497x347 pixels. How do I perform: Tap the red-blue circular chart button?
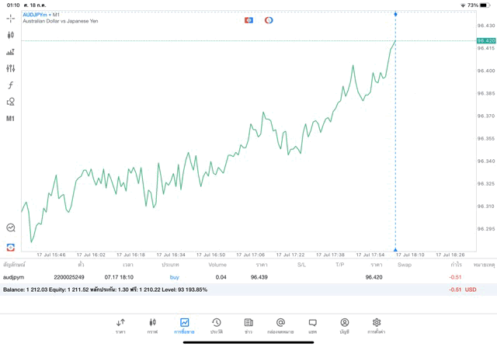269,20
